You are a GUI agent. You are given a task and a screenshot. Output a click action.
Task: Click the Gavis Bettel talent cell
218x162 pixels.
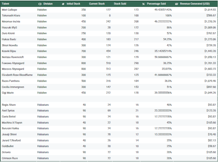pyautogui.click(x=9, y=117)
